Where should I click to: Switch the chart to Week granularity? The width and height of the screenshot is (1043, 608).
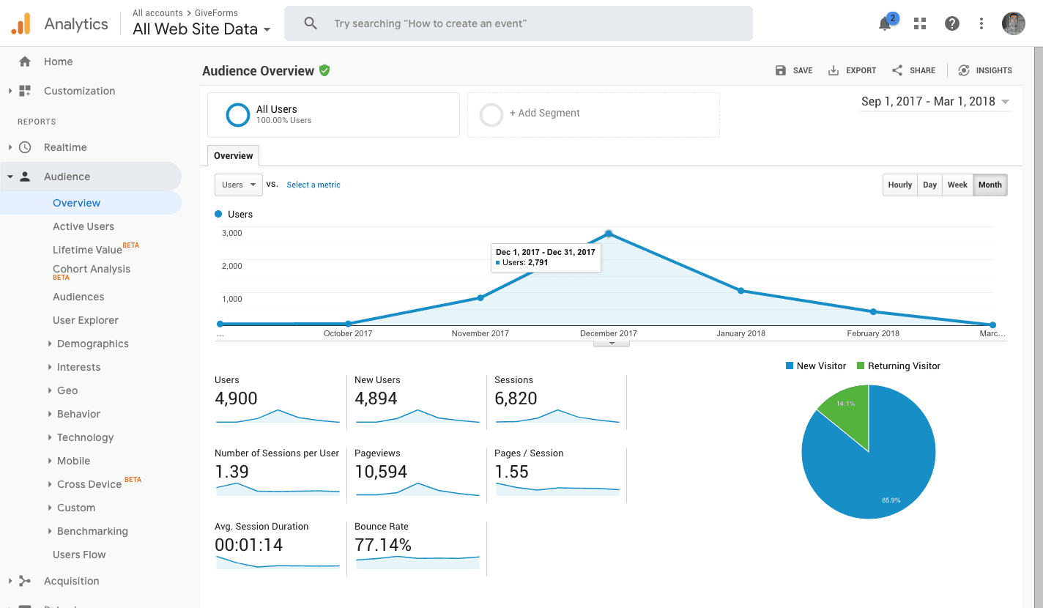pos(957,185)
